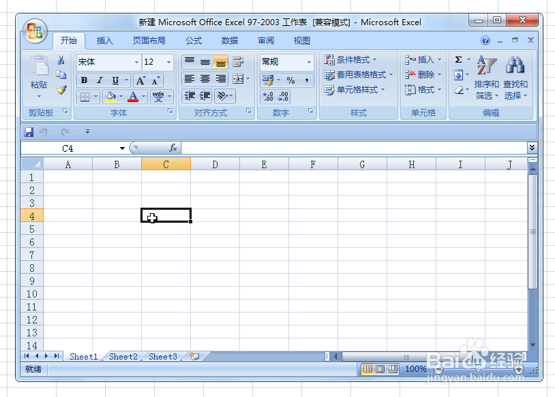Apply the yellow fill color

coord(110,96)
